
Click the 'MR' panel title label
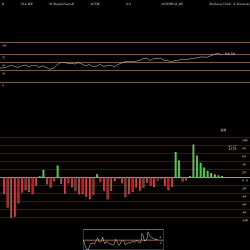[223, 130]
